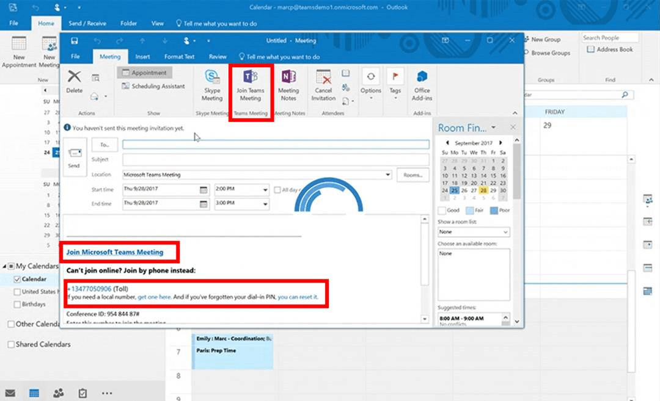Viewport: 660px width, 401px height.
Task: Click the Cancel Invitation icon
Action: click(323, 78)
